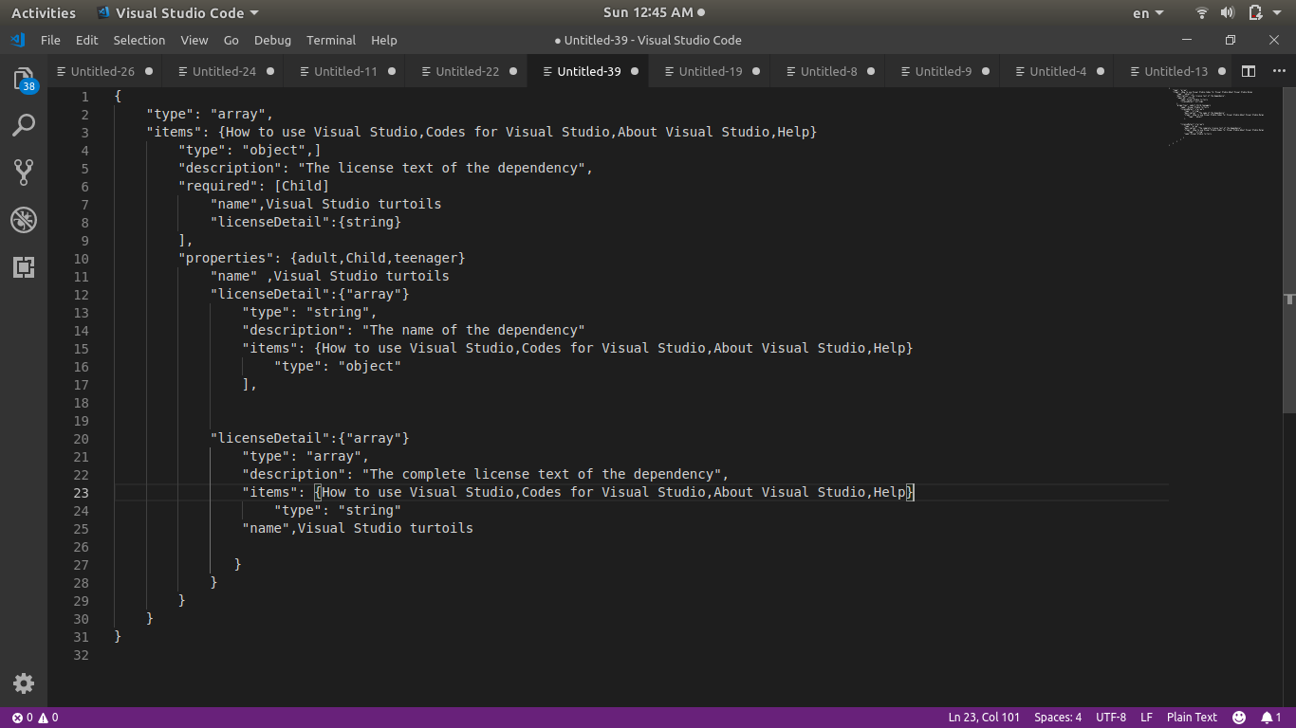This screenshot has width=1296, height=728.
Task: Open notifications via the bell icon
Action: pyautogui.click(x=1271, y=718)
